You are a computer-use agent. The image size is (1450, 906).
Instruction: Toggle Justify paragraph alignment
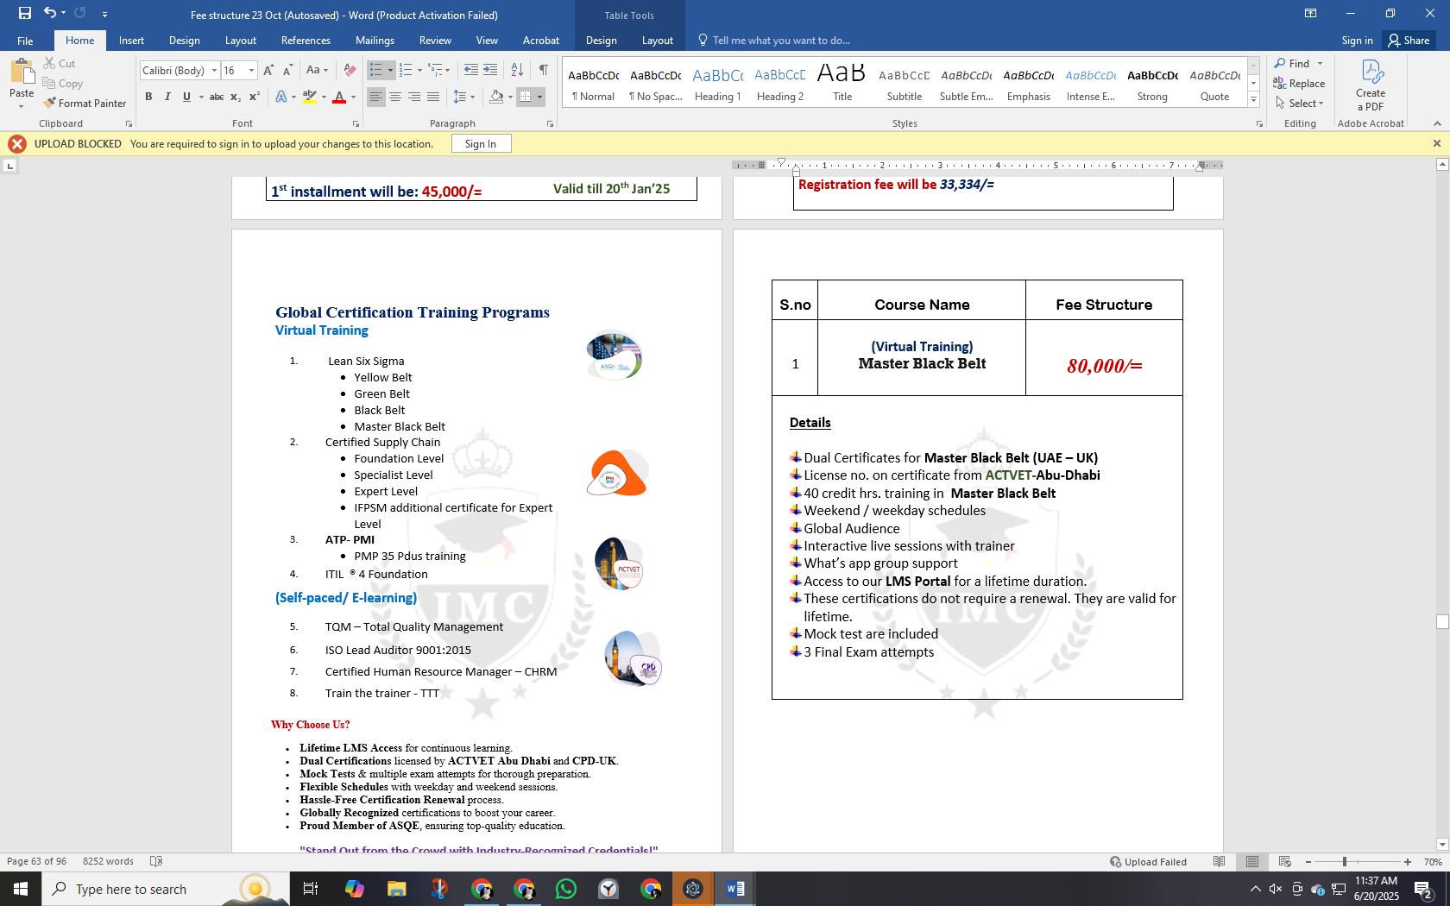pyautogui.click(x=433, y=97)
